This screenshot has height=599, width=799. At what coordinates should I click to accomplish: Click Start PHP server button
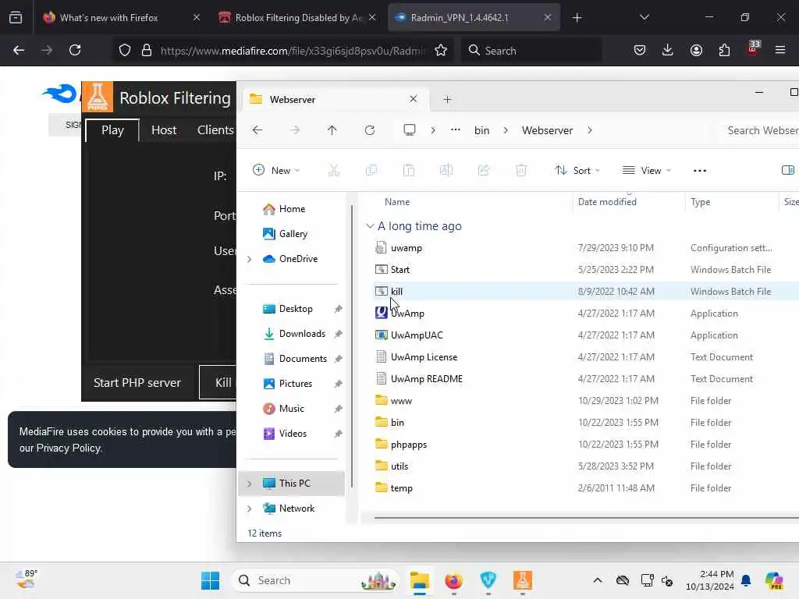[x=137, y=382]
